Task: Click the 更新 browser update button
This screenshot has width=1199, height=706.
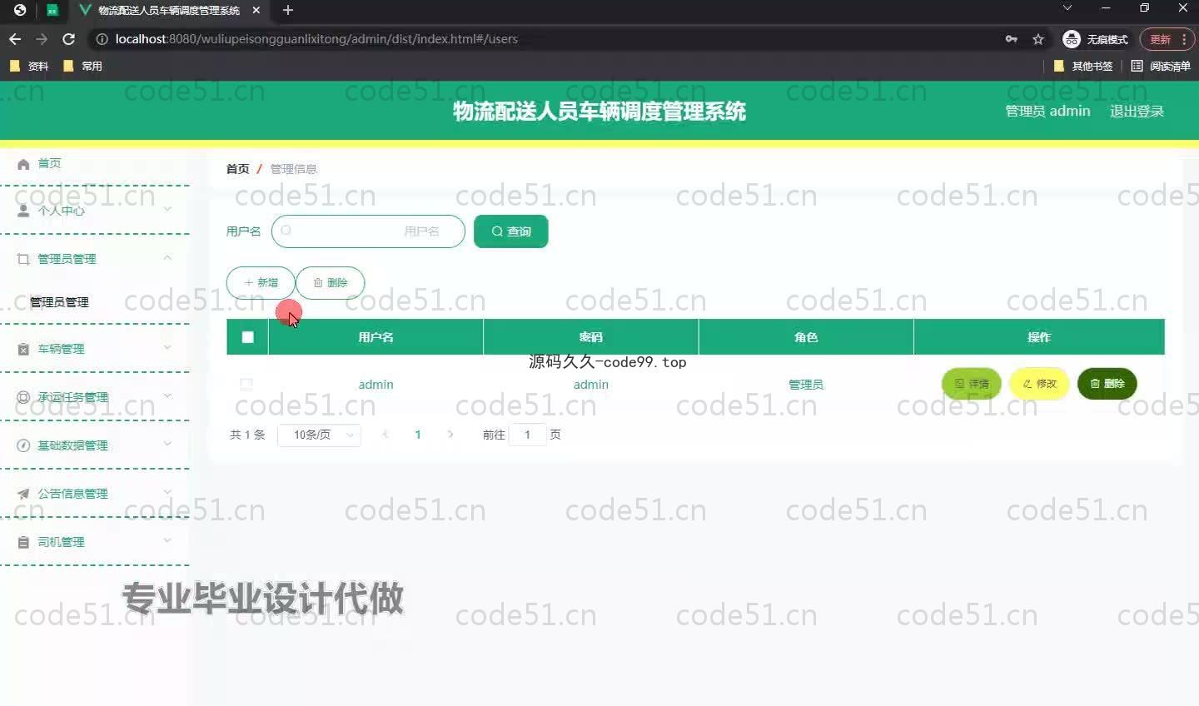Action: 1167,39
